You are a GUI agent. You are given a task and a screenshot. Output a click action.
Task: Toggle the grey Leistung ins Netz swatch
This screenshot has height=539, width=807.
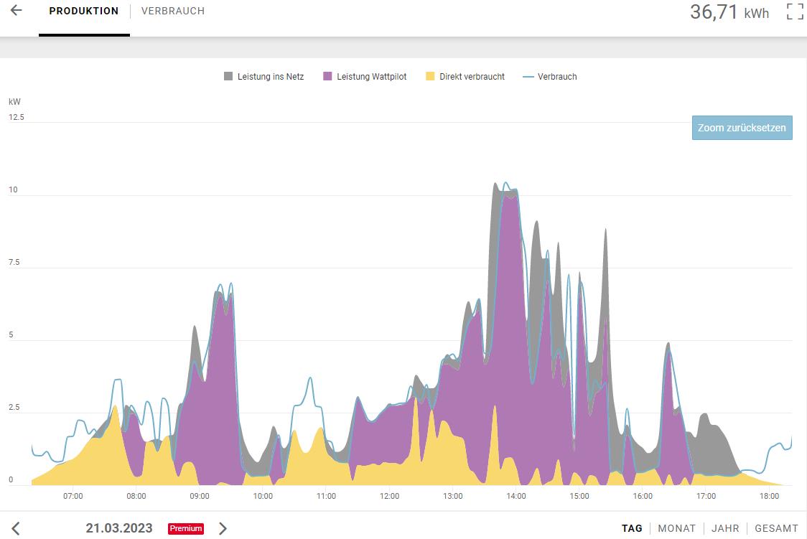(228, 76)
